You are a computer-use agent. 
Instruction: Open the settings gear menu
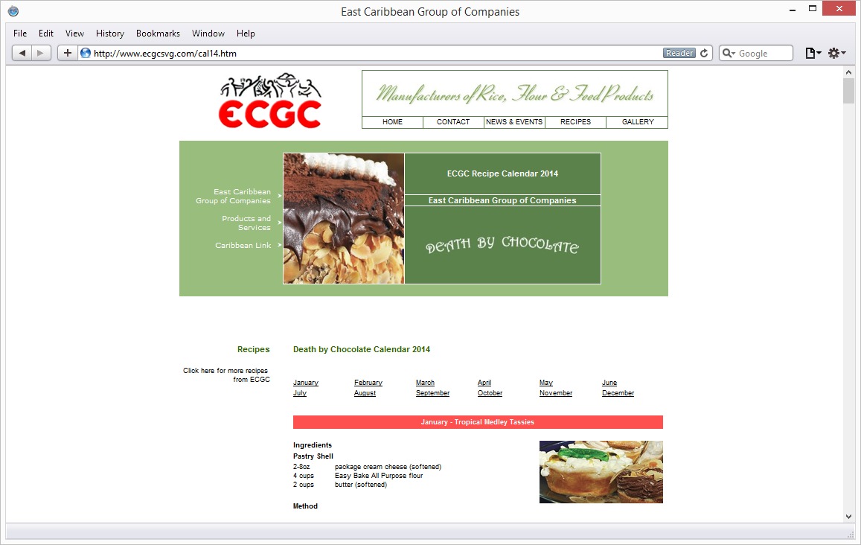(837, 54)
